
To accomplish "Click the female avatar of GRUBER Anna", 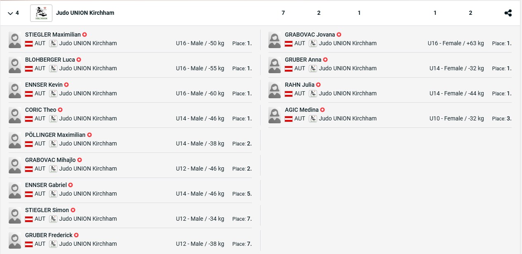I will pos(275,65).
